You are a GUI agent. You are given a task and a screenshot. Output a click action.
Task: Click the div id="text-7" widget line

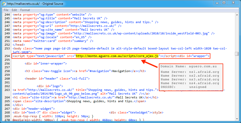[x=88, y=112]
